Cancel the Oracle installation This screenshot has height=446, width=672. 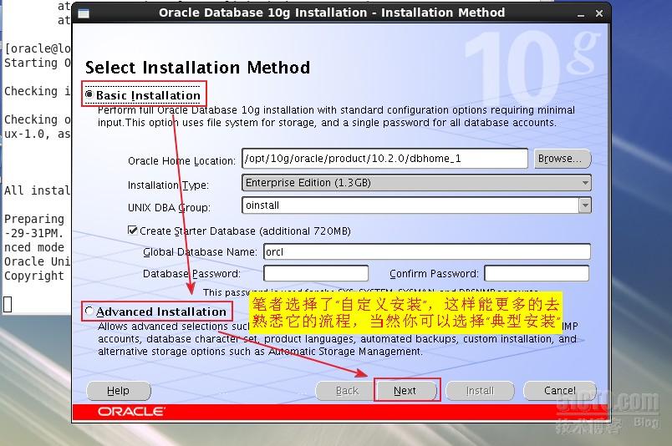(x=560, y=390)
